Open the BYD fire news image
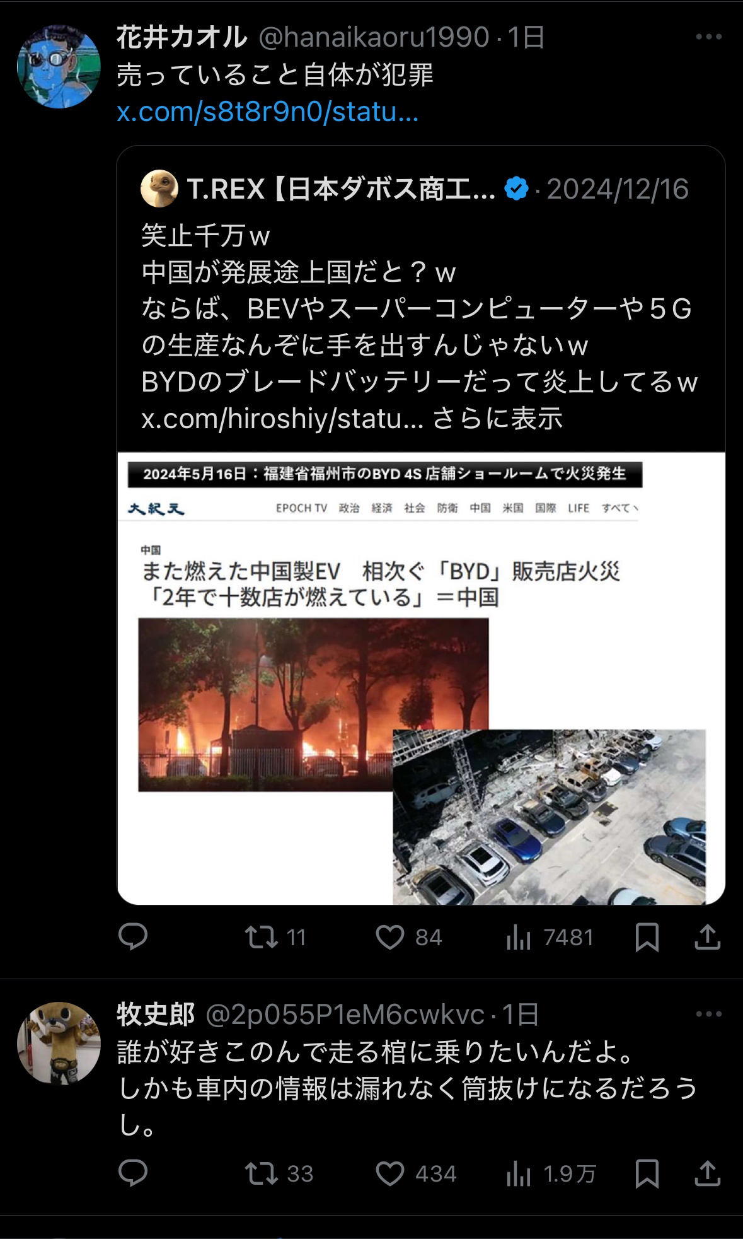The image size is (743, 1239). click(421, 678)
